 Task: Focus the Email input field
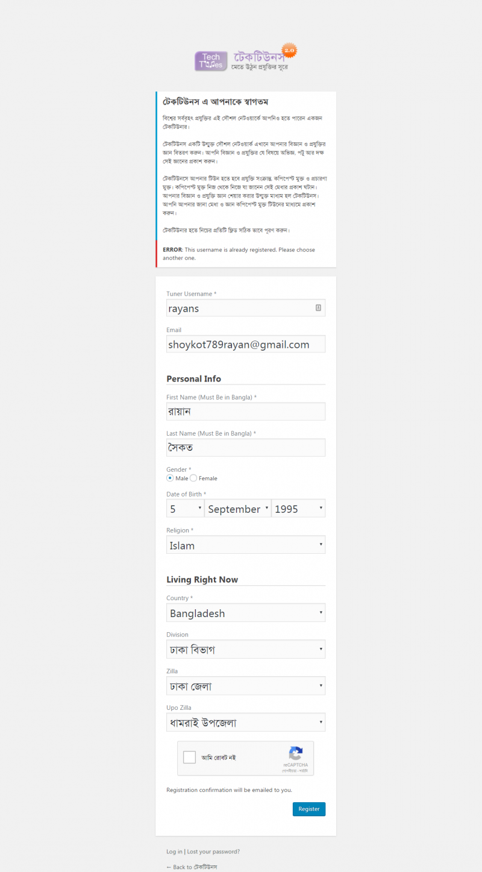coord(246,344)
